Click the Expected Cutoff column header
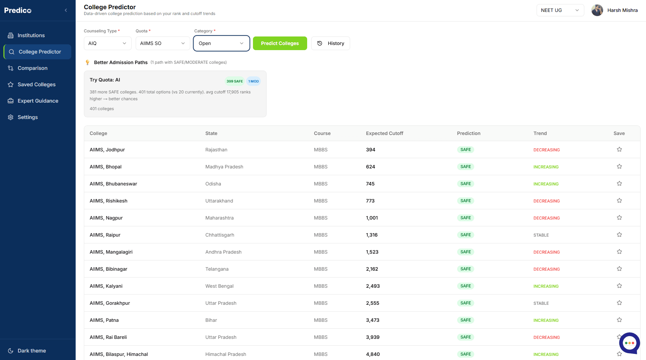This screenshot has width=646, height=360. pos(385,133)
